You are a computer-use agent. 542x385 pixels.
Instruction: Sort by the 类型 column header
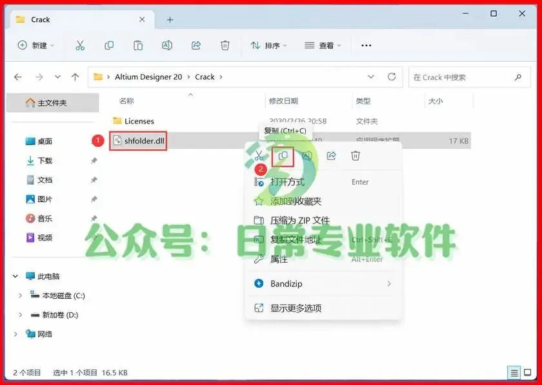(363, 101)
